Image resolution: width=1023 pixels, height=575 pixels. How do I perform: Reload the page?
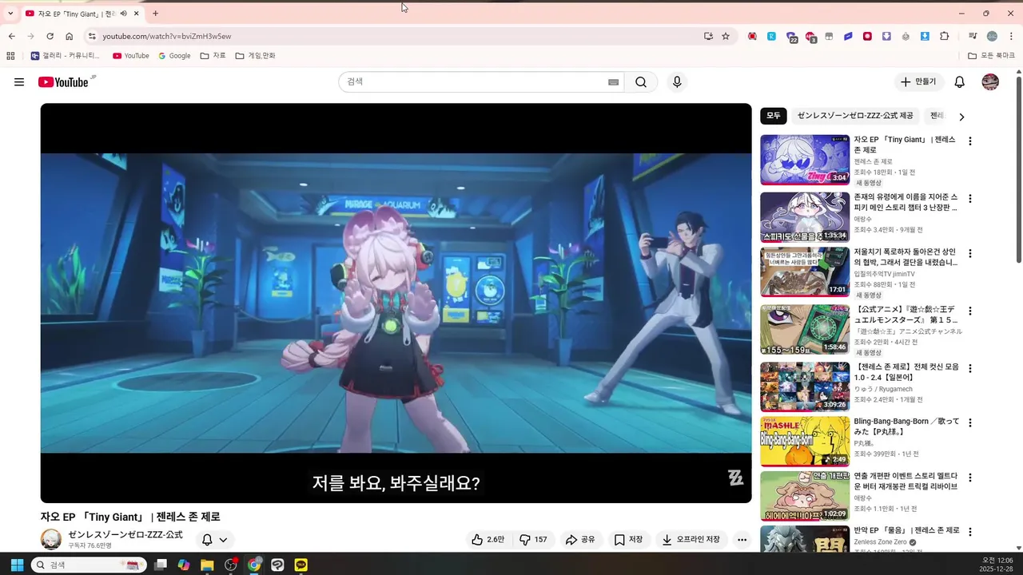tap(50, 36)
